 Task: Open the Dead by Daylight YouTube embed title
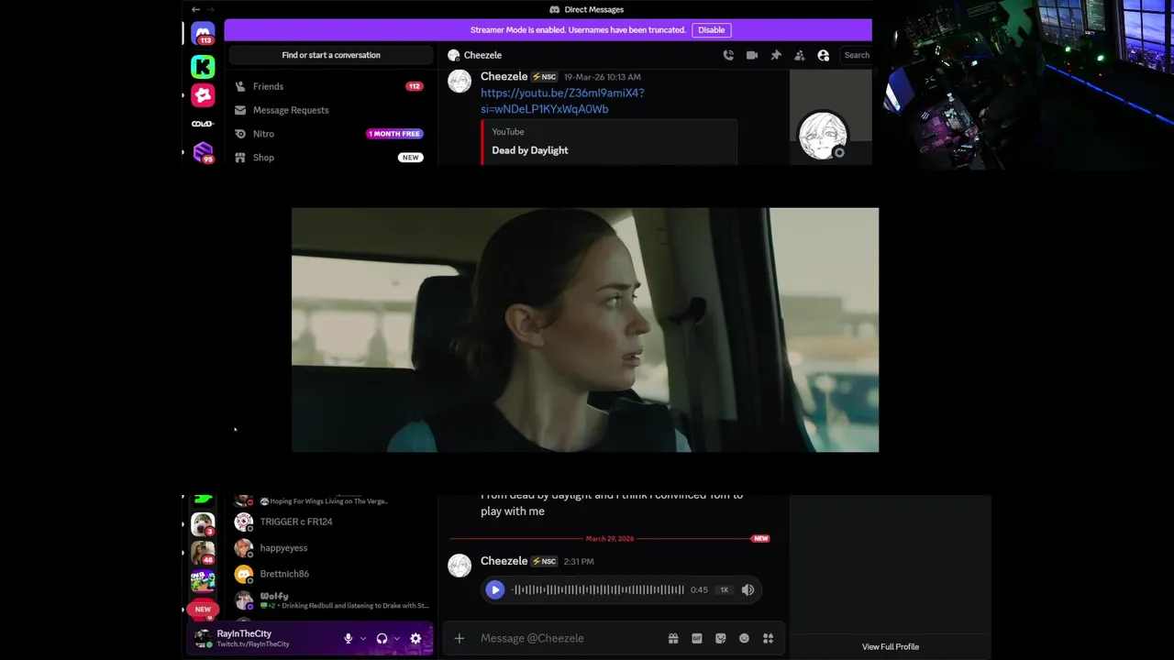[x=530, y=150]
